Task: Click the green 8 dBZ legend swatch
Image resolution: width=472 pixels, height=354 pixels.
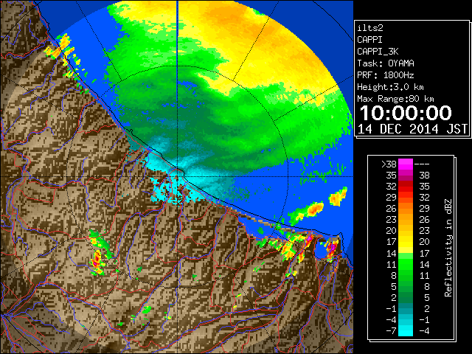Action: point(406,275)
